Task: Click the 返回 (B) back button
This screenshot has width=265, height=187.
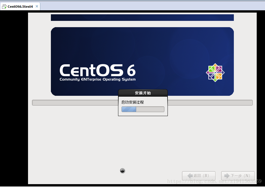Action: (199, 176)
